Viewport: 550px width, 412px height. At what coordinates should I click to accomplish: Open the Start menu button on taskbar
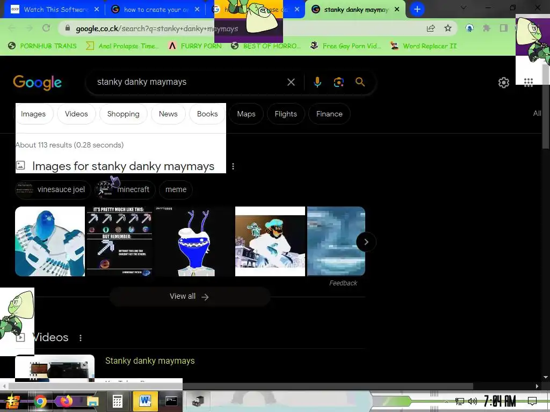pyautogui.click(x=13, y=401)
